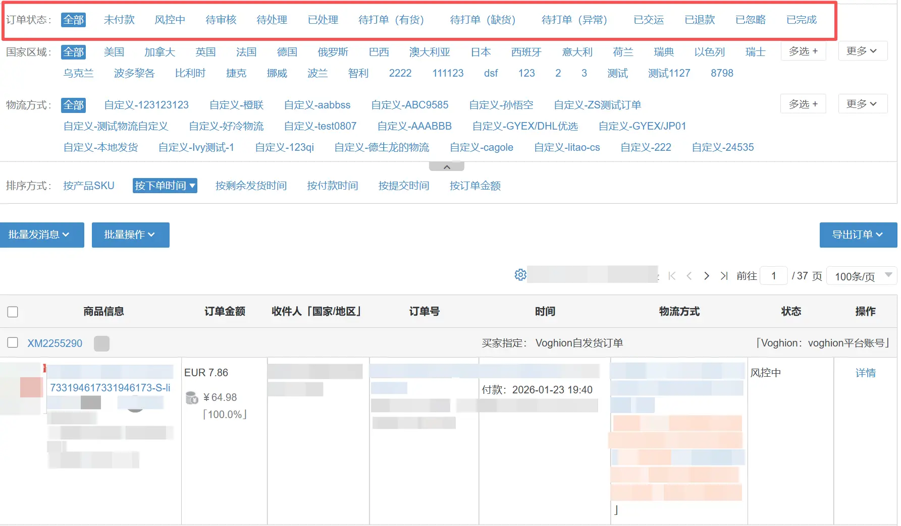Screen dimensions: 901x526
Task: Select the 未付款 order status filter
Action: pos(119,20)
